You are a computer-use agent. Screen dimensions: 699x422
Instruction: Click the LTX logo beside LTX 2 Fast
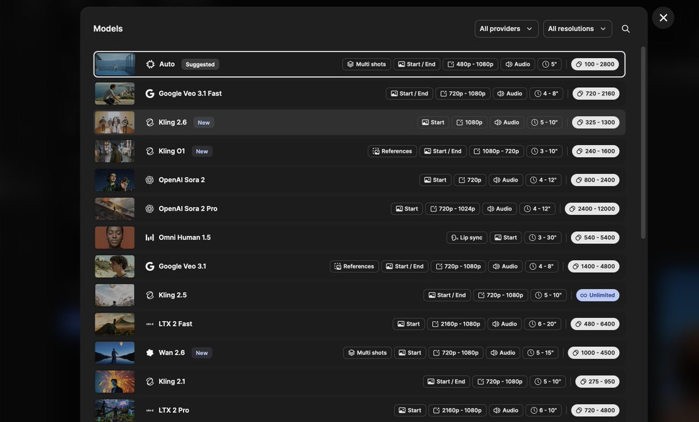[x=150, y=324]
